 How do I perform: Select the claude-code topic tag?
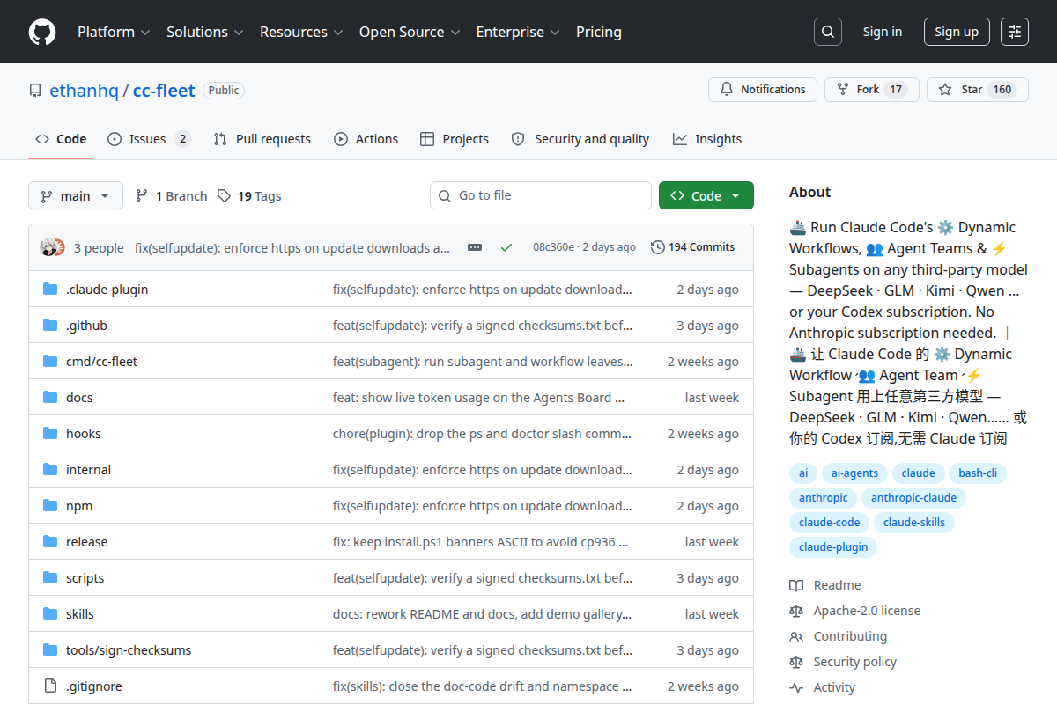click(830, 522)
